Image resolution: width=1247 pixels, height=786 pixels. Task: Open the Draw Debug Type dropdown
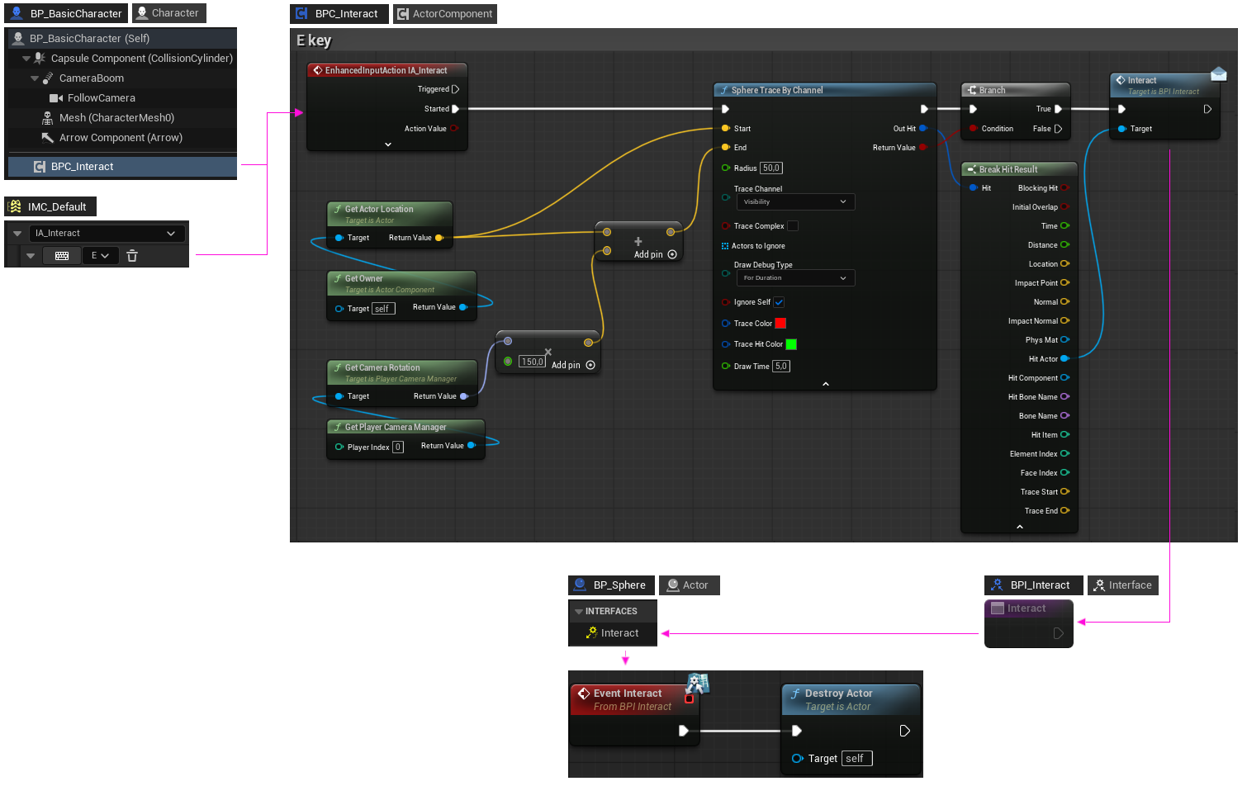(x=794, y=278)
